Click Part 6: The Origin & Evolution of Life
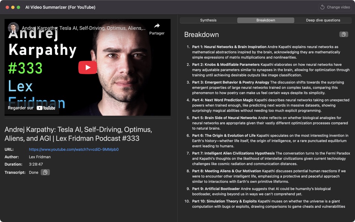This screenshot has width=355, height=222. (224, 135)
